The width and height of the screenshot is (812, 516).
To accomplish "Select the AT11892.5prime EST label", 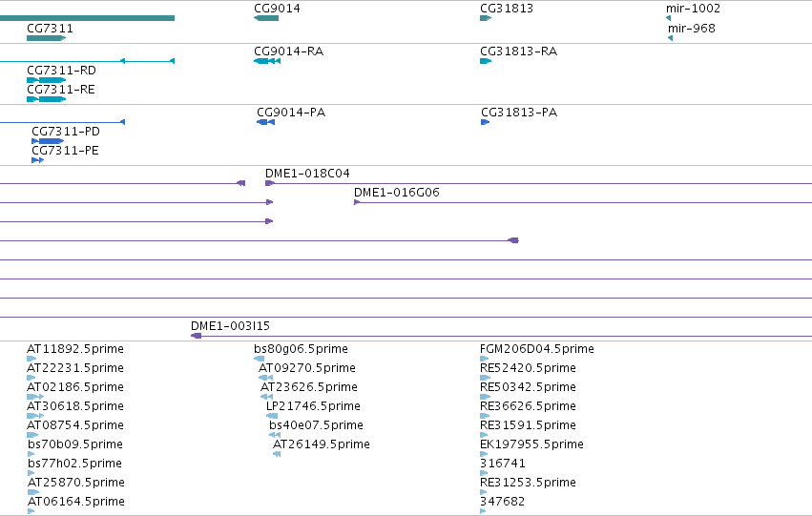I will [75, 349].
